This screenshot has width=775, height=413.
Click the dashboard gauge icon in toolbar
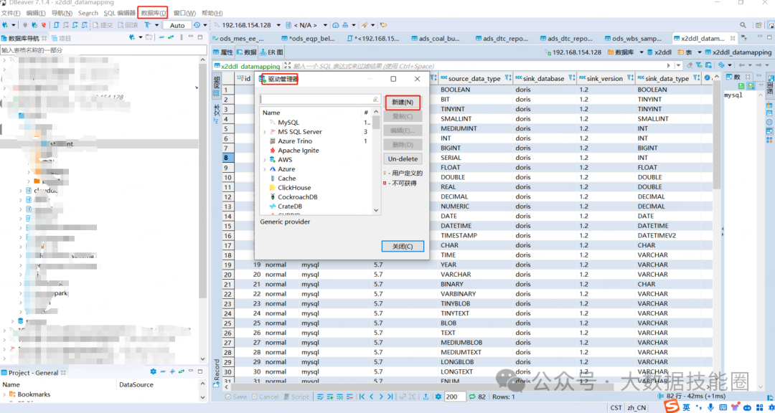[x=336, y=25]
